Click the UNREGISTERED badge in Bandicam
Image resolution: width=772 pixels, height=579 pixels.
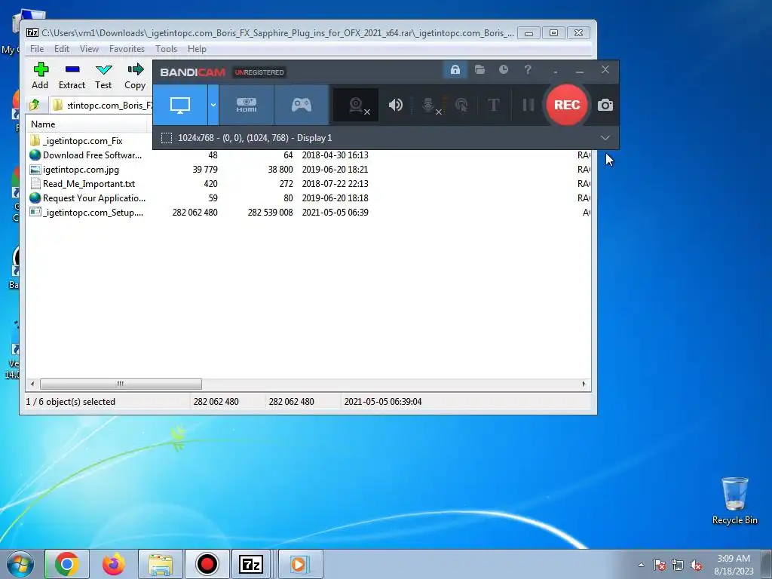point(259,72)
